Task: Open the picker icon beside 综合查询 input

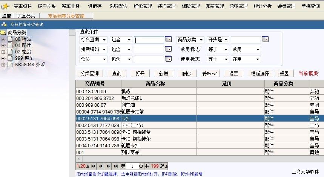Action: click(168, 39)
